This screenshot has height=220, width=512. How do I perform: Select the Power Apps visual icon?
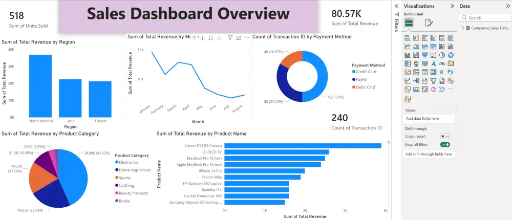point(433,89)
